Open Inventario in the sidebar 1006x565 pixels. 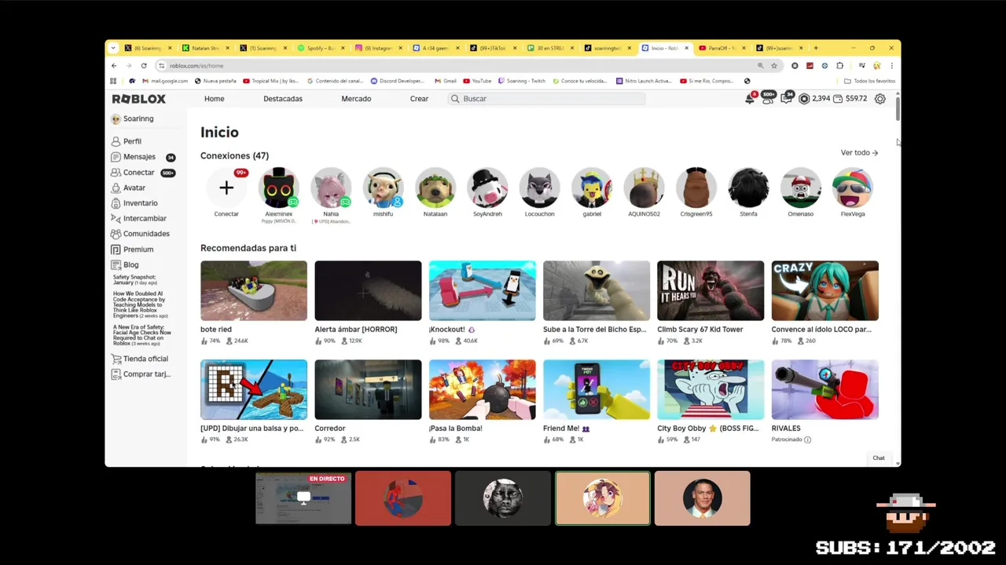[x=140, y=203]
